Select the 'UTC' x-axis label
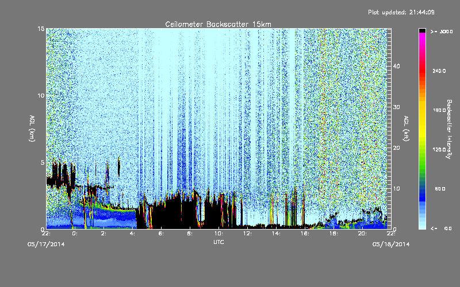The height and width of the screenshot is (287, 460). (218, 242)
